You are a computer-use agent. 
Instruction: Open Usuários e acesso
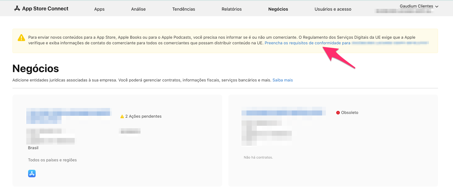[333, 9]
